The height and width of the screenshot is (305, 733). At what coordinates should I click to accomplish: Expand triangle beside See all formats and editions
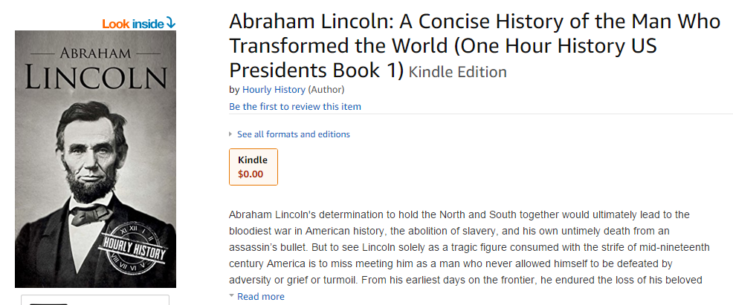(230, 134)
